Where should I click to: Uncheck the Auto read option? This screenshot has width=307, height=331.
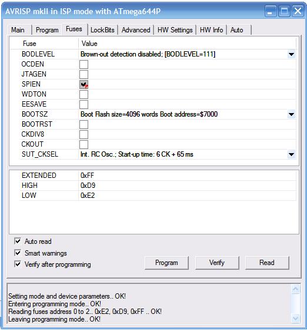18,241
